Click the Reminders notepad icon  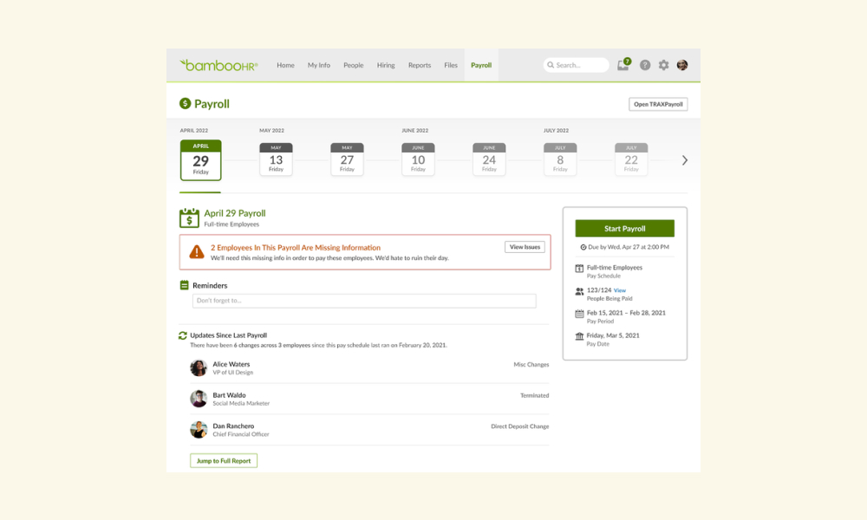(184, 285)
